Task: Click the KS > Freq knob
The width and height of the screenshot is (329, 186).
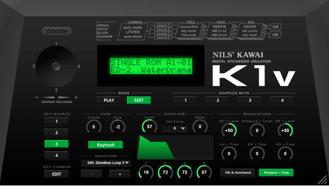Action: (x=285, y=154)
